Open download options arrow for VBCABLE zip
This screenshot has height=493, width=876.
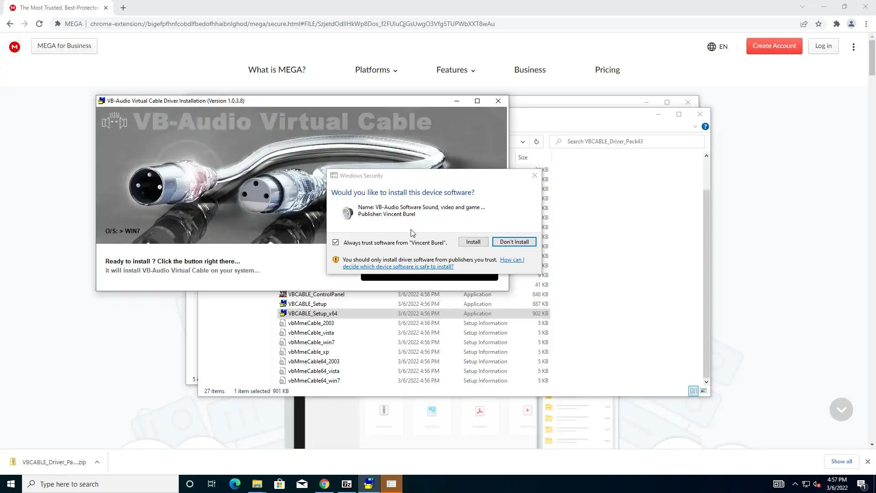pos(97,462)
